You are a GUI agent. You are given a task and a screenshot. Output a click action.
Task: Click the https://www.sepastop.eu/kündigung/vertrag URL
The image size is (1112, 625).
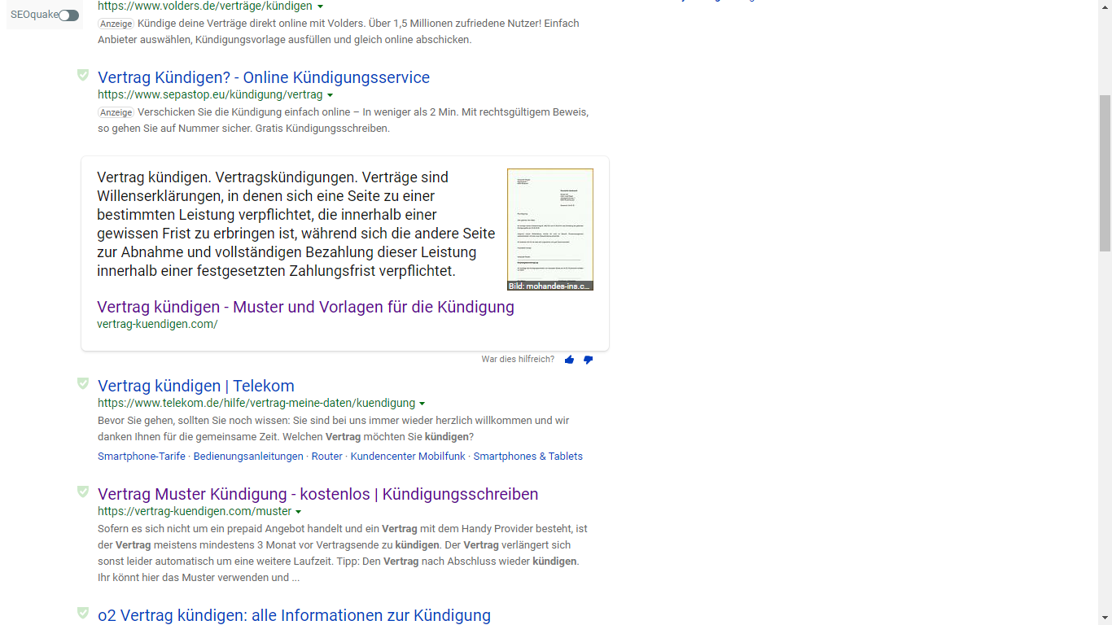(210, 95)
